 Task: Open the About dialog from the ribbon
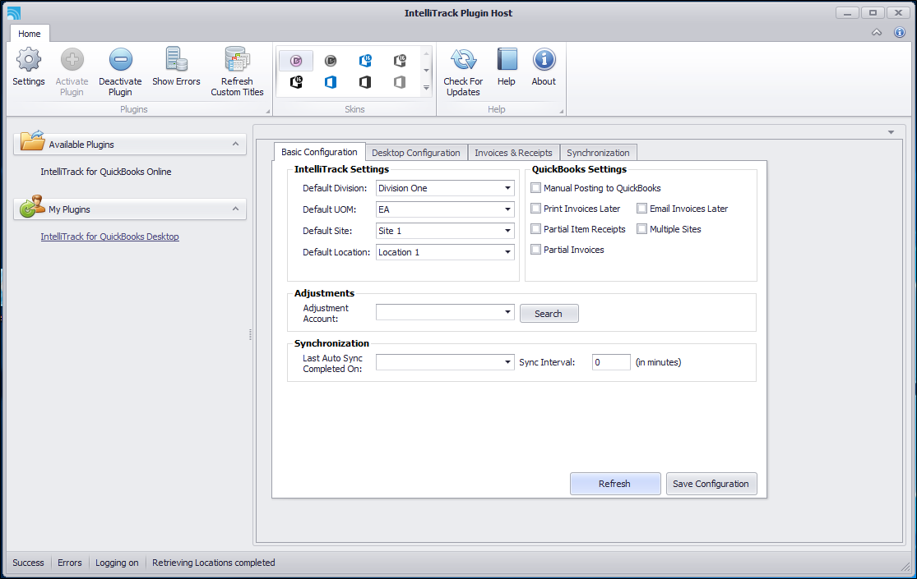(544, 67)
